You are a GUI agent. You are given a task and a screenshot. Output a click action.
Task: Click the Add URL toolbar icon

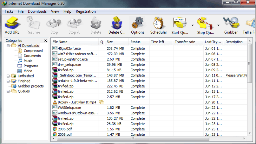13,25
